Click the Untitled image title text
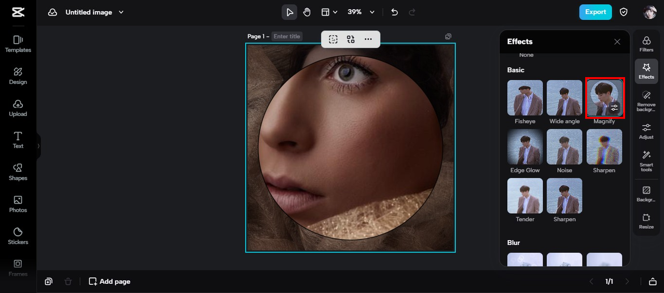The width and height of the screenshot is (664, 293). (89, 12)
